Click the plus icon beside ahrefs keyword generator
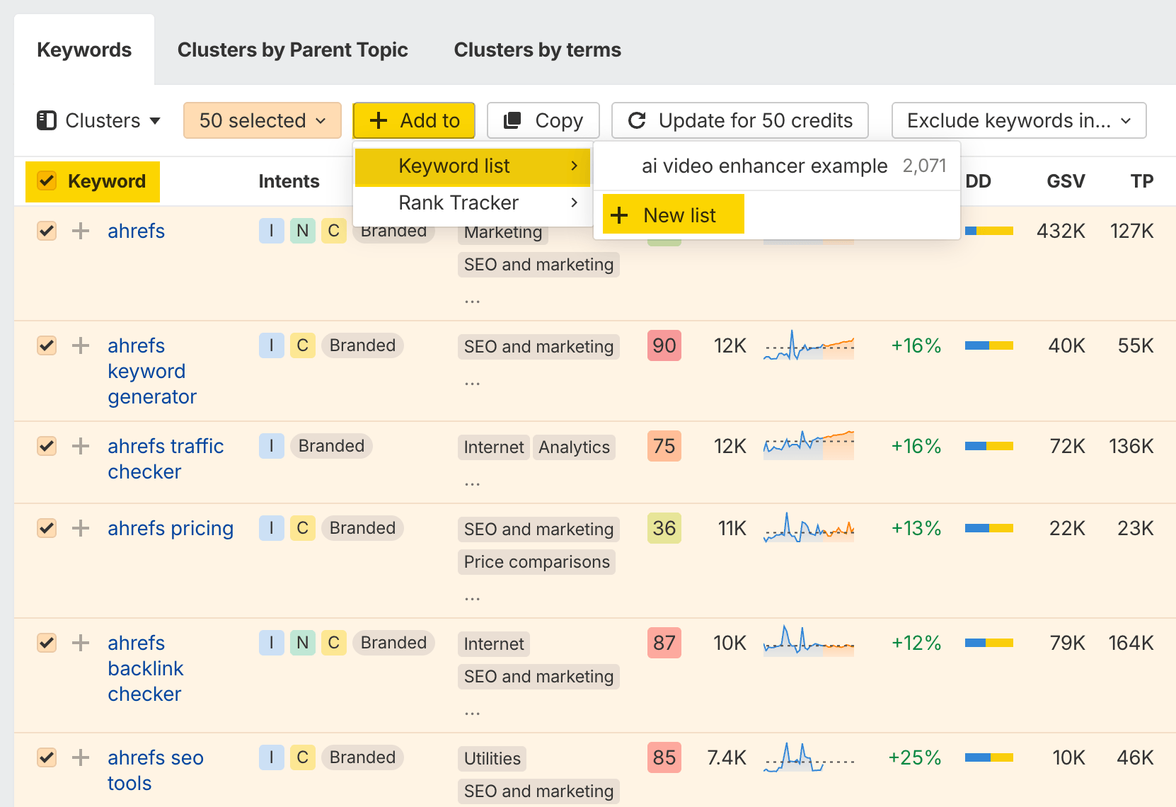The width and height of the screenshot is (1176, 807). pos(81,345)
